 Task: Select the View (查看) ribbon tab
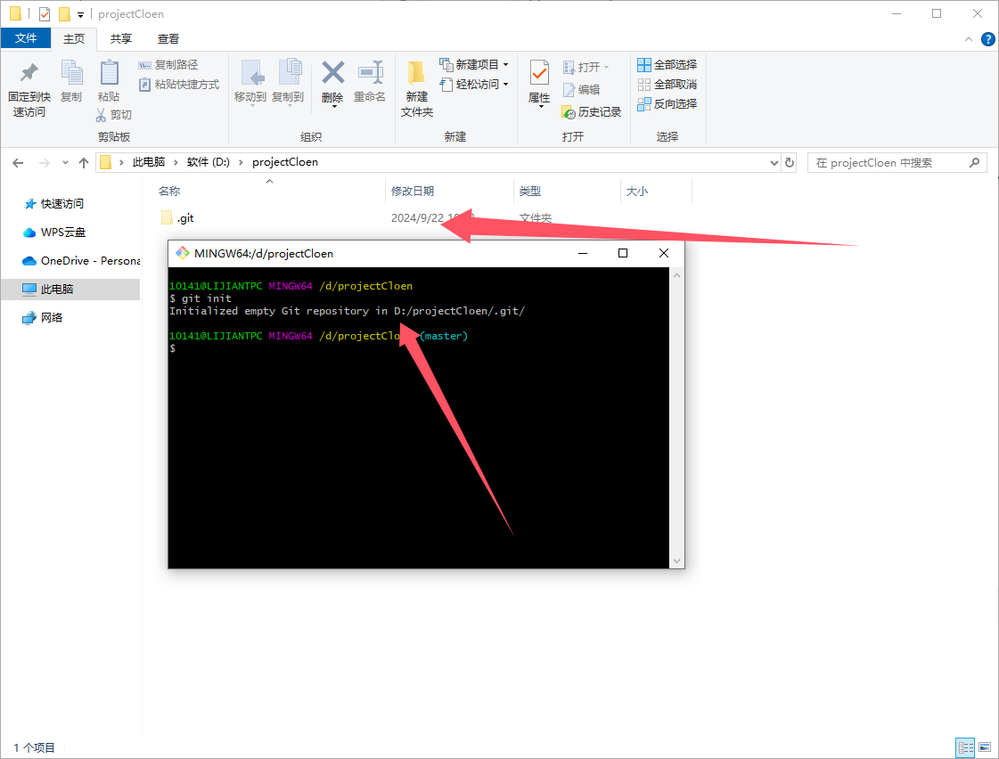coord(168,39)
